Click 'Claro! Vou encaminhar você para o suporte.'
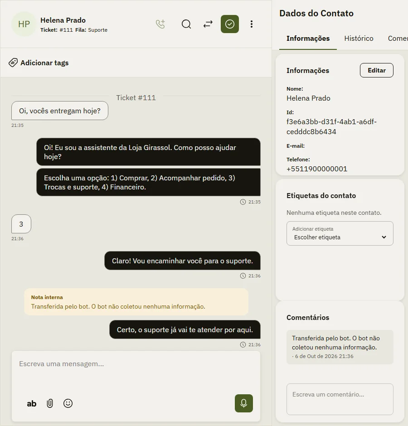408x426 pixels. (x=182, y=261)
